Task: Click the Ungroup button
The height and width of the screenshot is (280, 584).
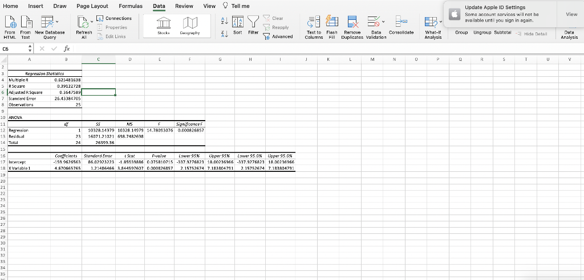Action: tap(482, 32)
